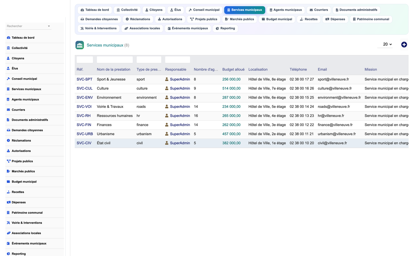Open the Agents municipaux top tab
This screenshot has height=256, width=413.
tap(286, 10)
